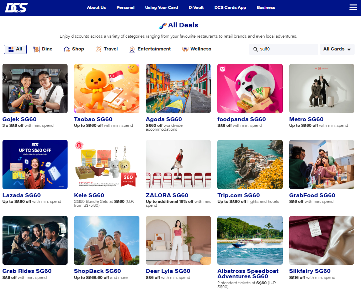Select the Shop category icon
The image size is (361, 291).
pyautogui.click(x=67, y=49)
